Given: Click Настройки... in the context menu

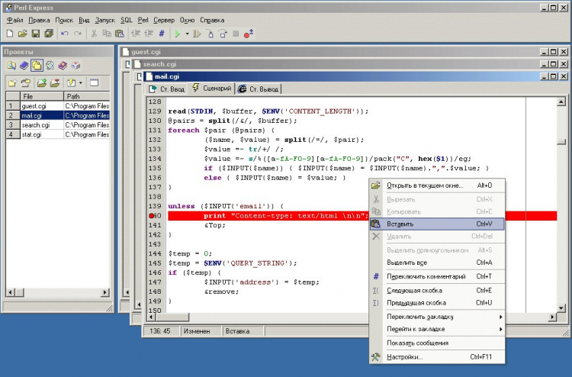Looking at the screenshot, I should pyautogui.click(x=403, y=356).
